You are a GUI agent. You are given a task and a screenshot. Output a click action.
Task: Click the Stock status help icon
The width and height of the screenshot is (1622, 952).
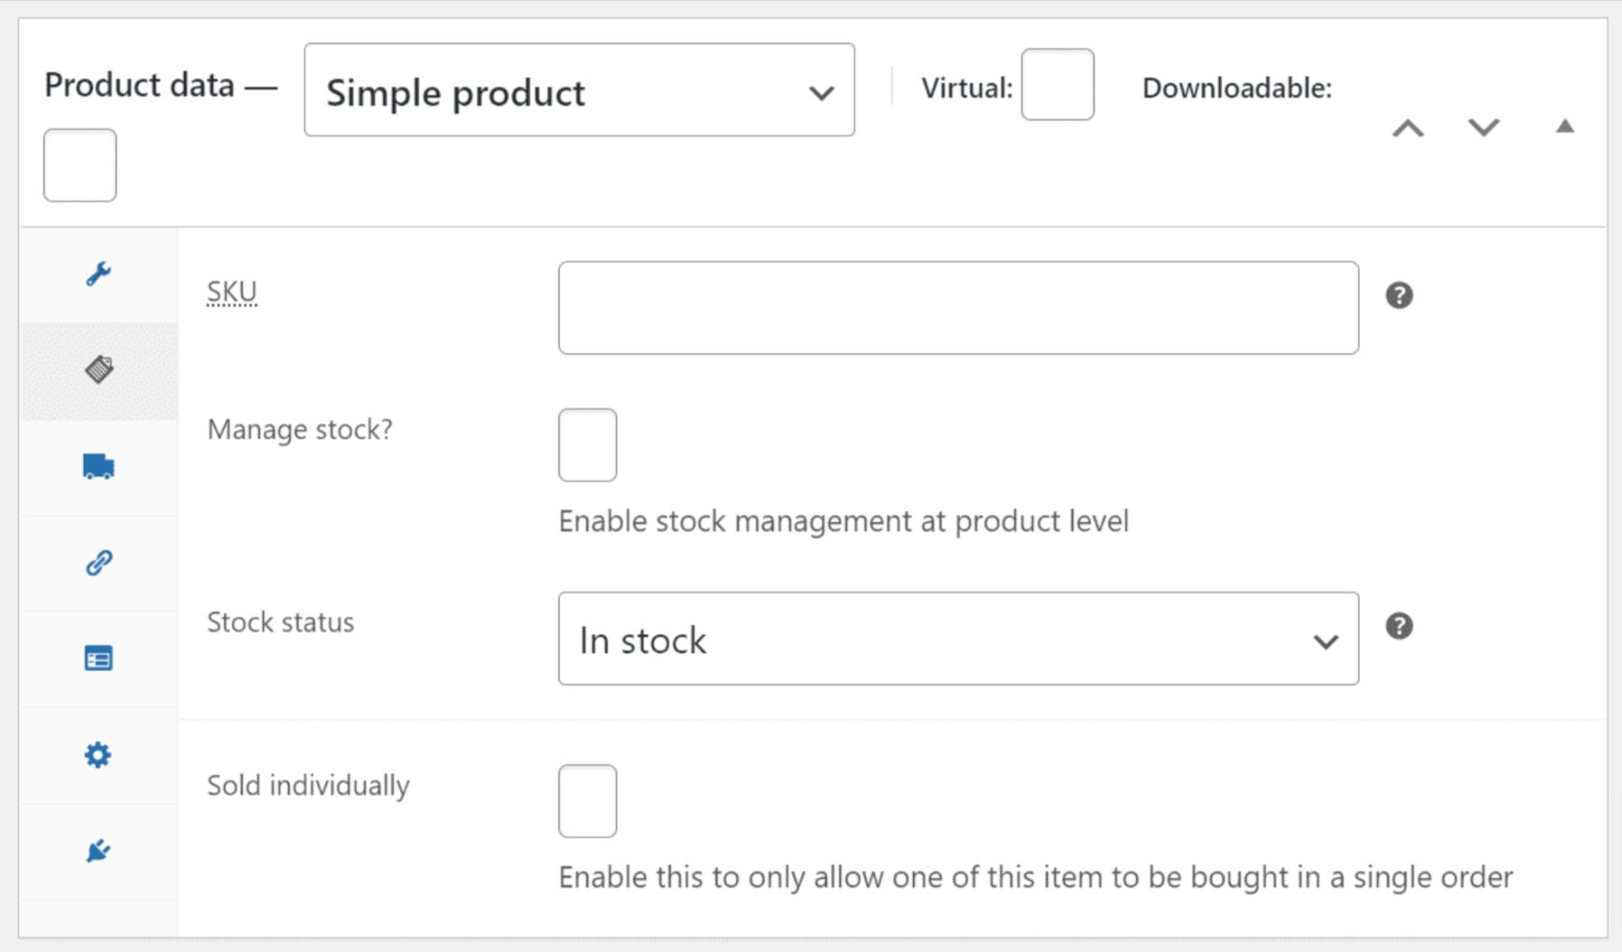[x=1400, y=626]
